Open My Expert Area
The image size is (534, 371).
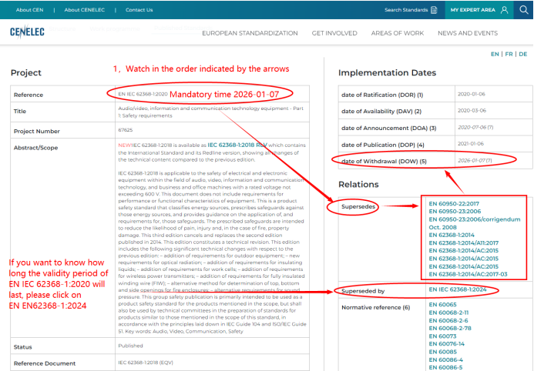[473, 10]
